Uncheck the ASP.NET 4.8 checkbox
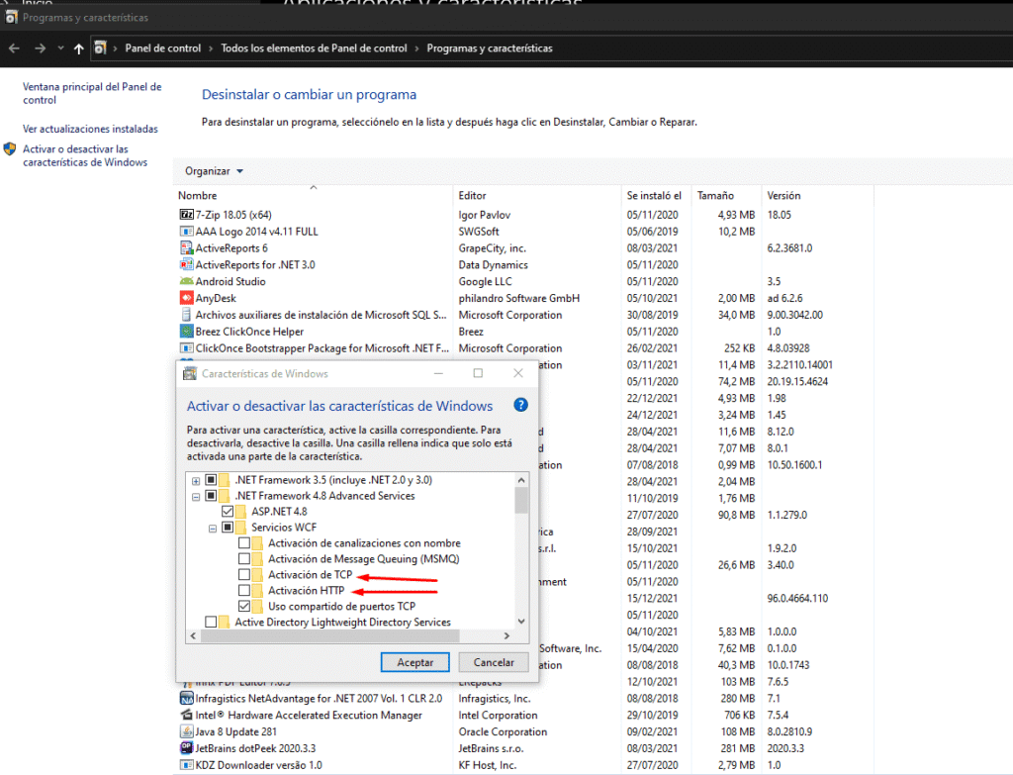Image resolution: width=1013 pixels, height=775 pixels. (228, 512)
